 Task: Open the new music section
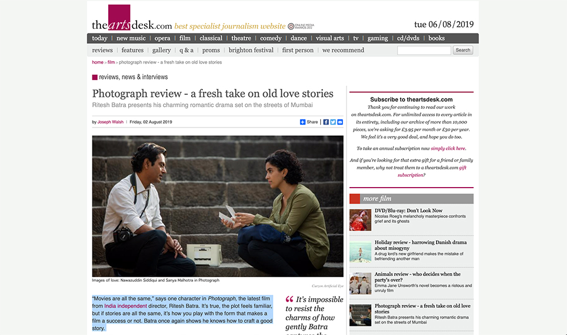[x=131, y=39]
